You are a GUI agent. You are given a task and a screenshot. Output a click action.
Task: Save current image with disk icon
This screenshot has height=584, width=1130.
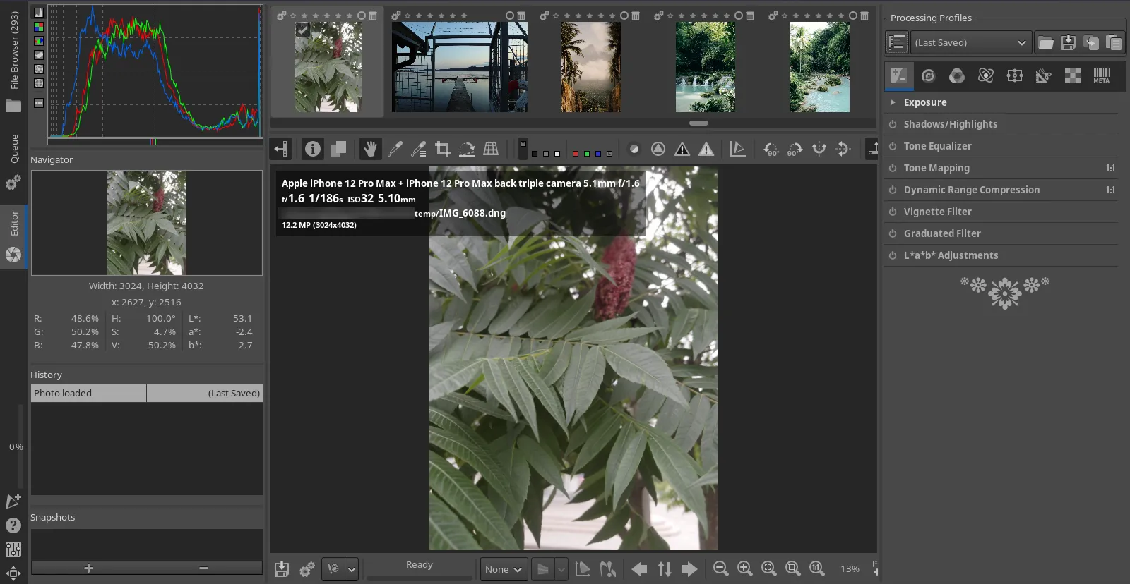[x=282, y=569]
